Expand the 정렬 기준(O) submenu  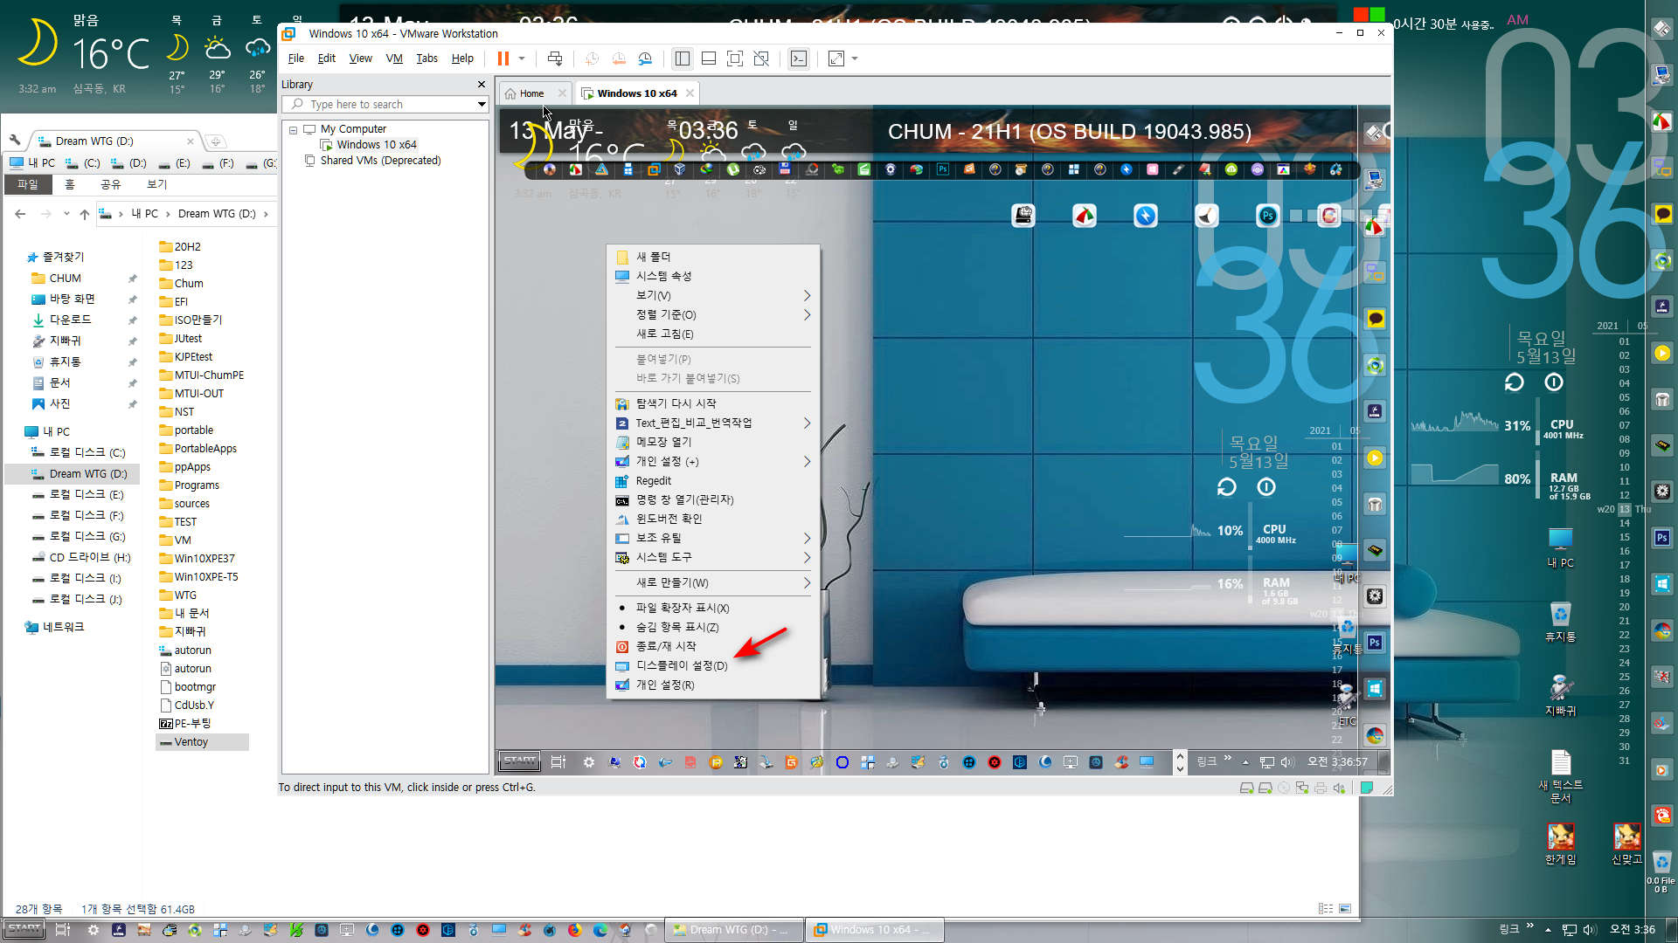click(712, 314)
